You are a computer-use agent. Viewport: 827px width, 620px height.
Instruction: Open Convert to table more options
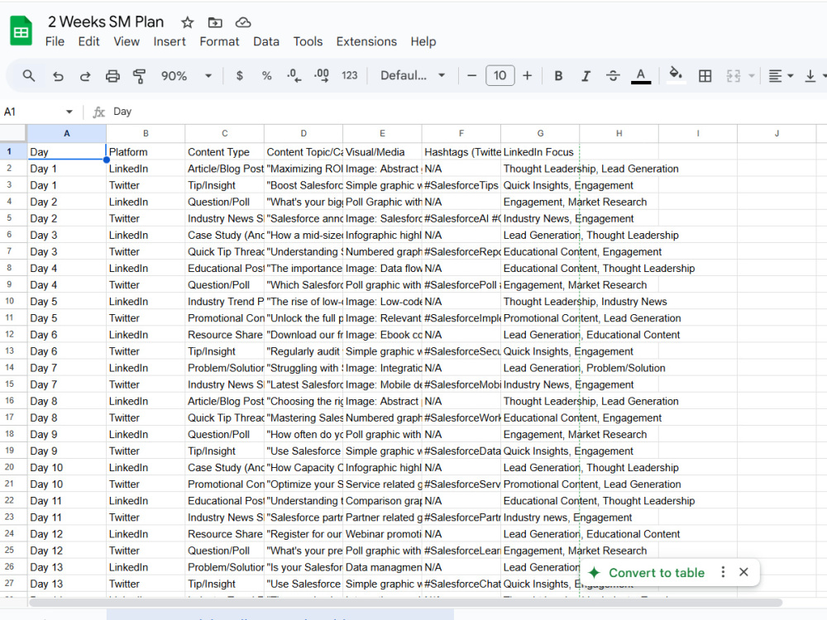tap(723, 572)
